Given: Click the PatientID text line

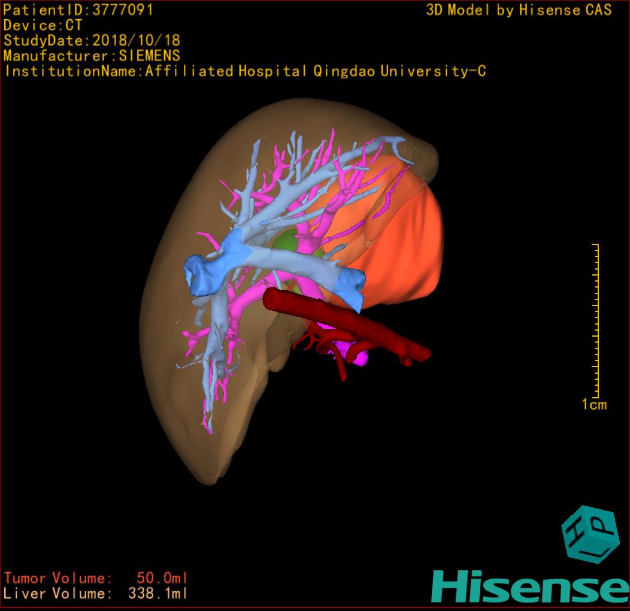Looking at the screenshot, I should coord(78,10).
